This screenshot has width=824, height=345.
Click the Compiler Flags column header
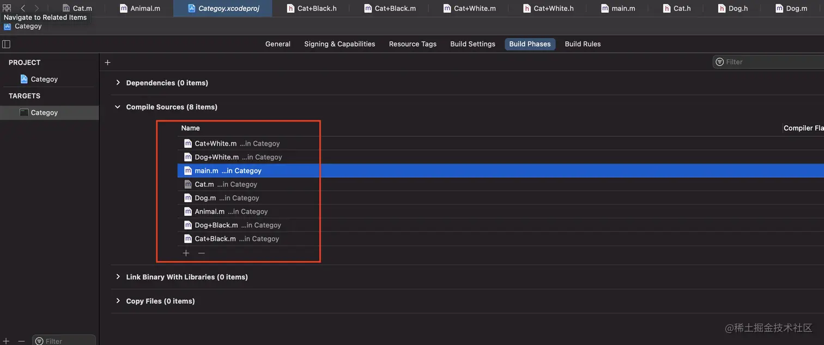[x=803, y=128]
